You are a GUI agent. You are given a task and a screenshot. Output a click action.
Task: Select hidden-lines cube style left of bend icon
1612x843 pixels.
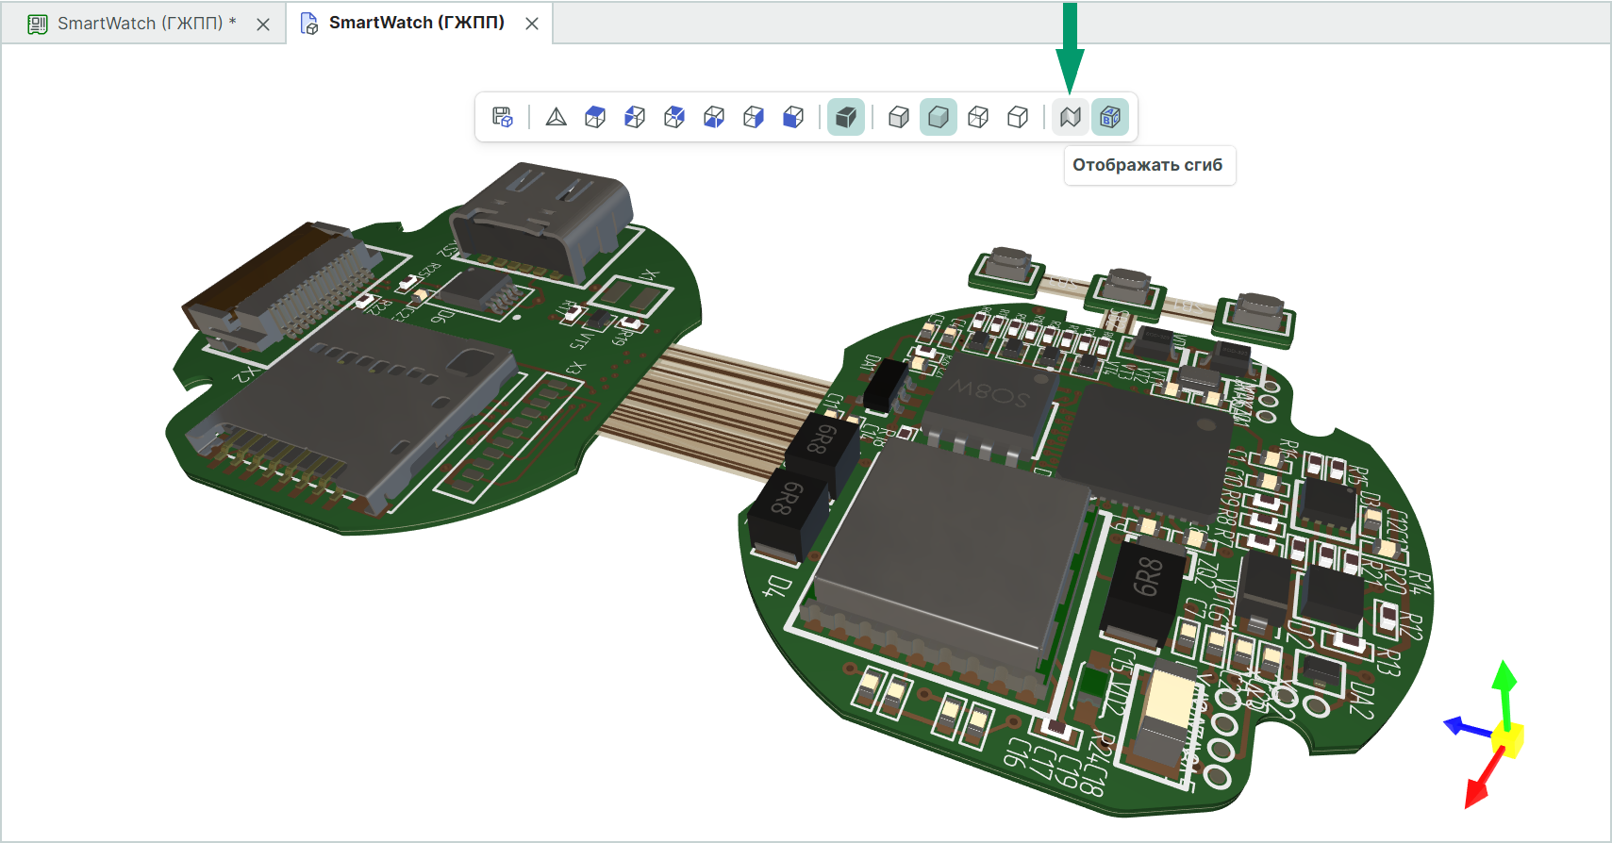pyautogui.click(x=1018, y=117)
